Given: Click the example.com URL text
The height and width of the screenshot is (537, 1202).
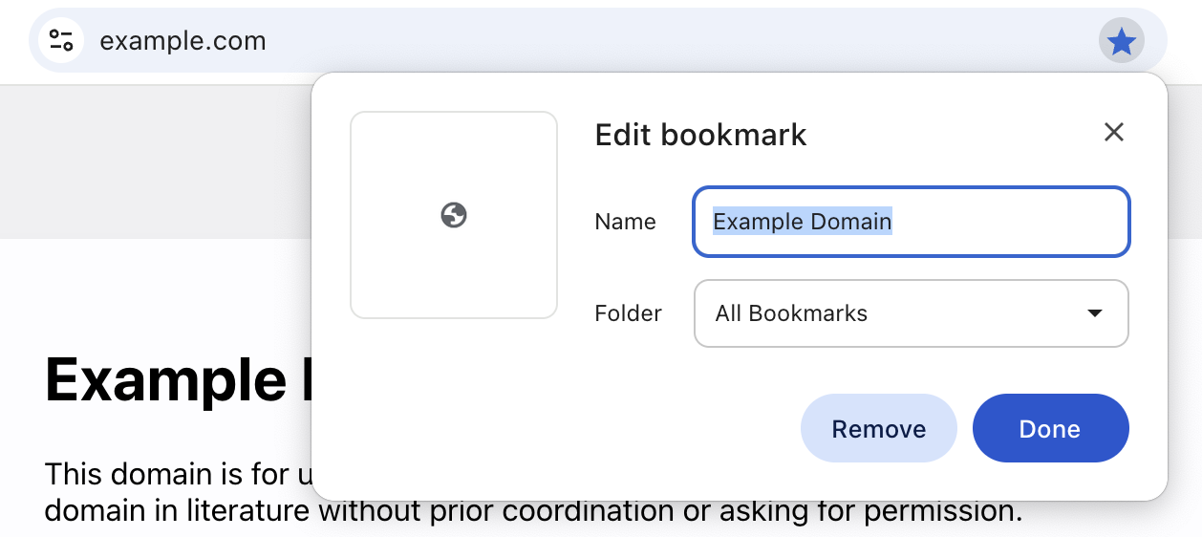Looking at the screenshot, I should point(182,41).
